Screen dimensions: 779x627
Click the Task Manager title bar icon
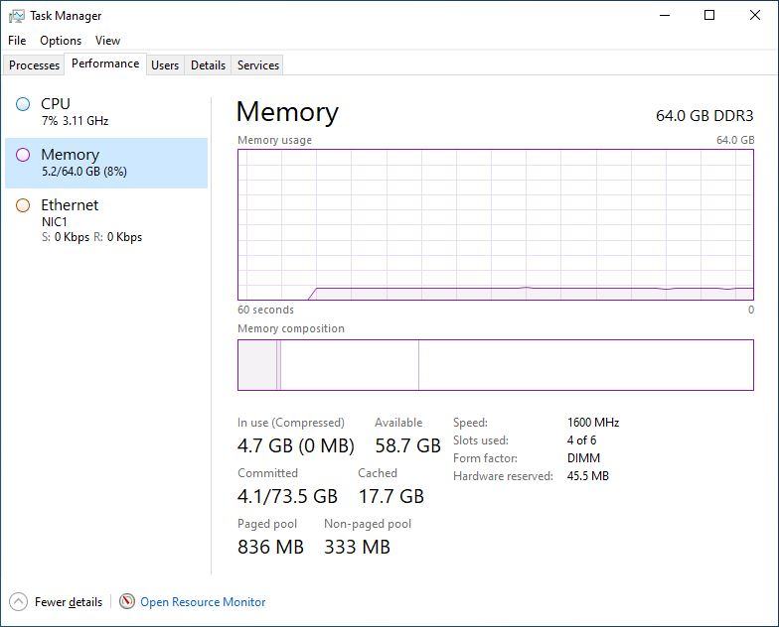click(x=16, y=16)
